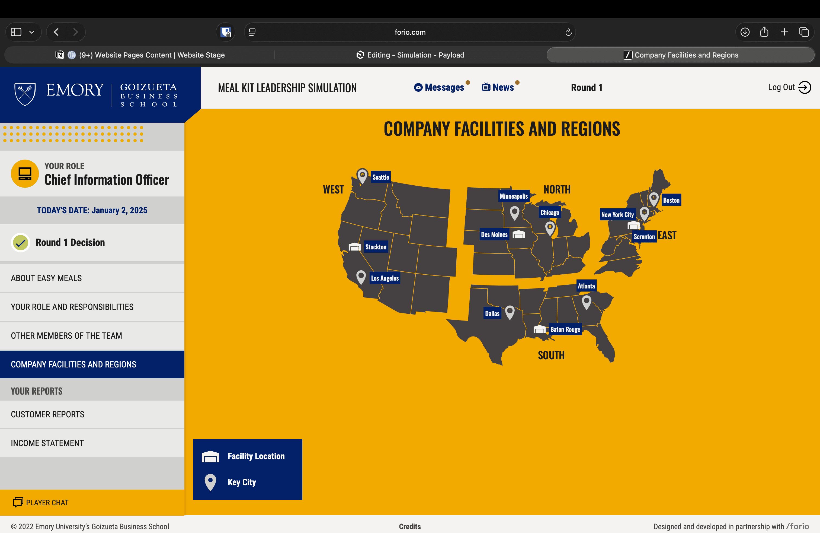Click the Atlanta key city pin
This screenshot has width=820, height=533.
(587, 301)
